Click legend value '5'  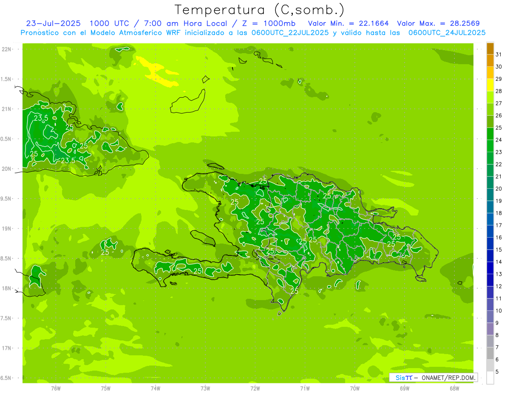497,372
